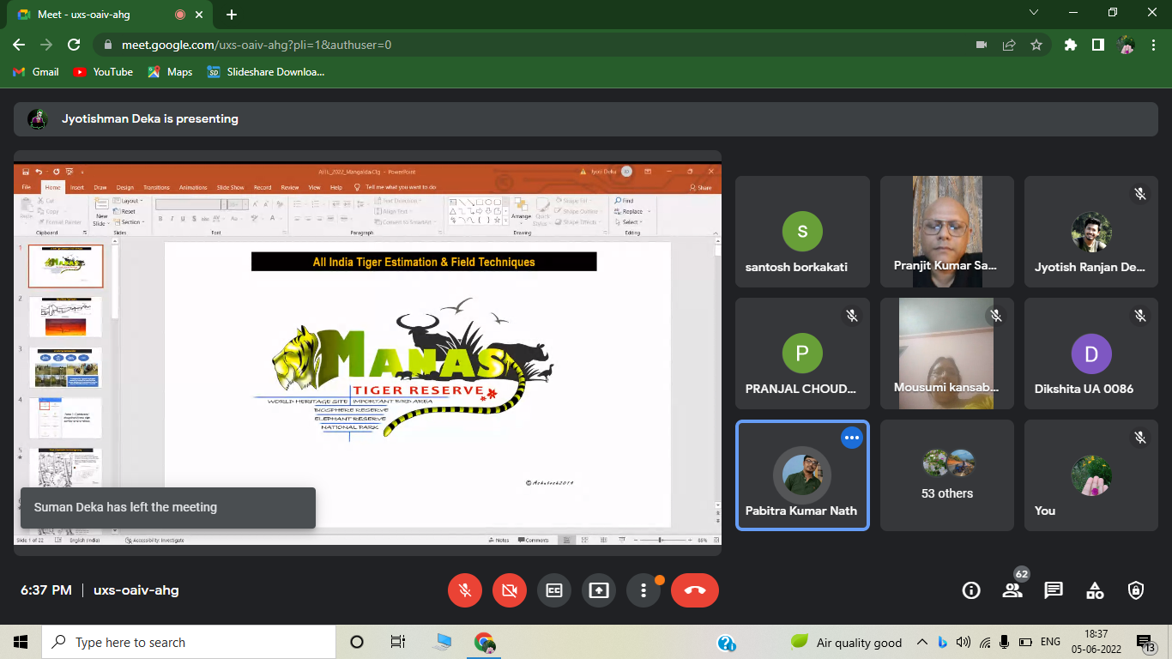Open Chrome three-dot menu
Viewport: 1172px width, 659px height.
pyautogui.click(x=1154, y=45)
